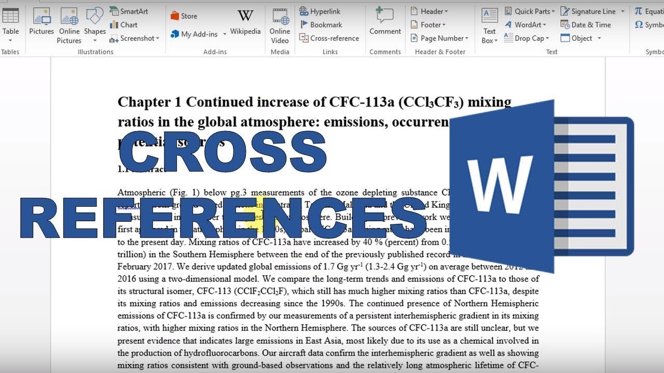Add a Drop Cap
The image size is (664, 373).
[526, 38]
